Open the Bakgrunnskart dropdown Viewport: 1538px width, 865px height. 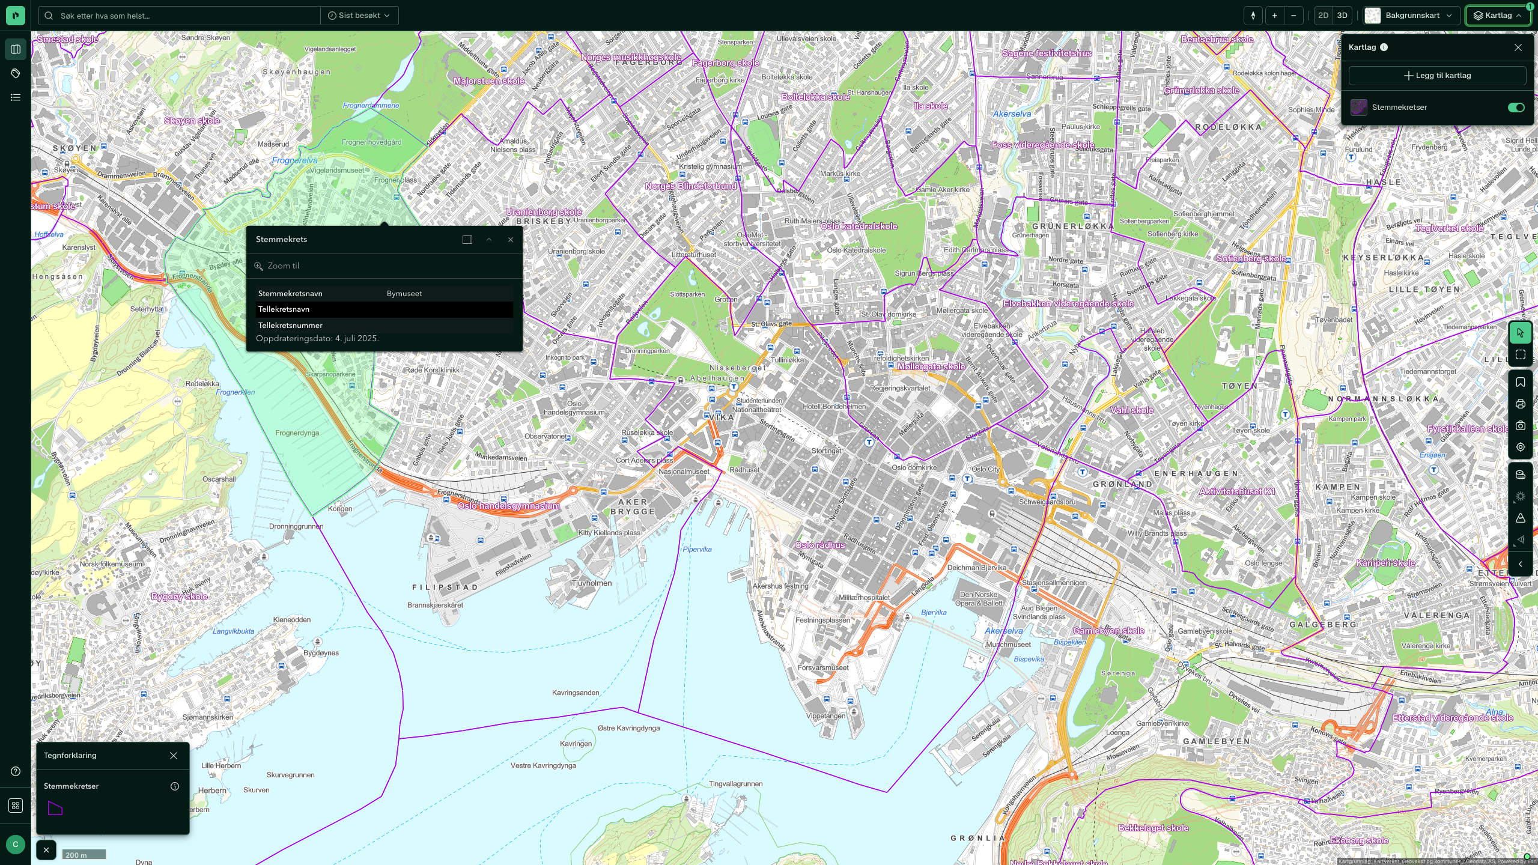[x=1411, y=16]
